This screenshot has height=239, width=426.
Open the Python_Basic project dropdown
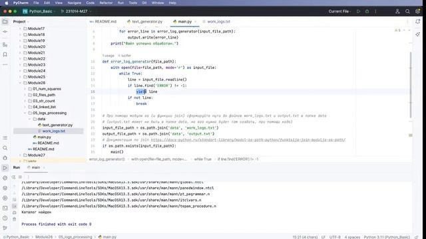tap(39, 11)
